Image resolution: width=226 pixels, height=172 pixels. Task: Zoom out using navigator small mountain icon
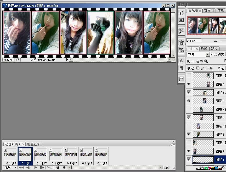(215, 41)
